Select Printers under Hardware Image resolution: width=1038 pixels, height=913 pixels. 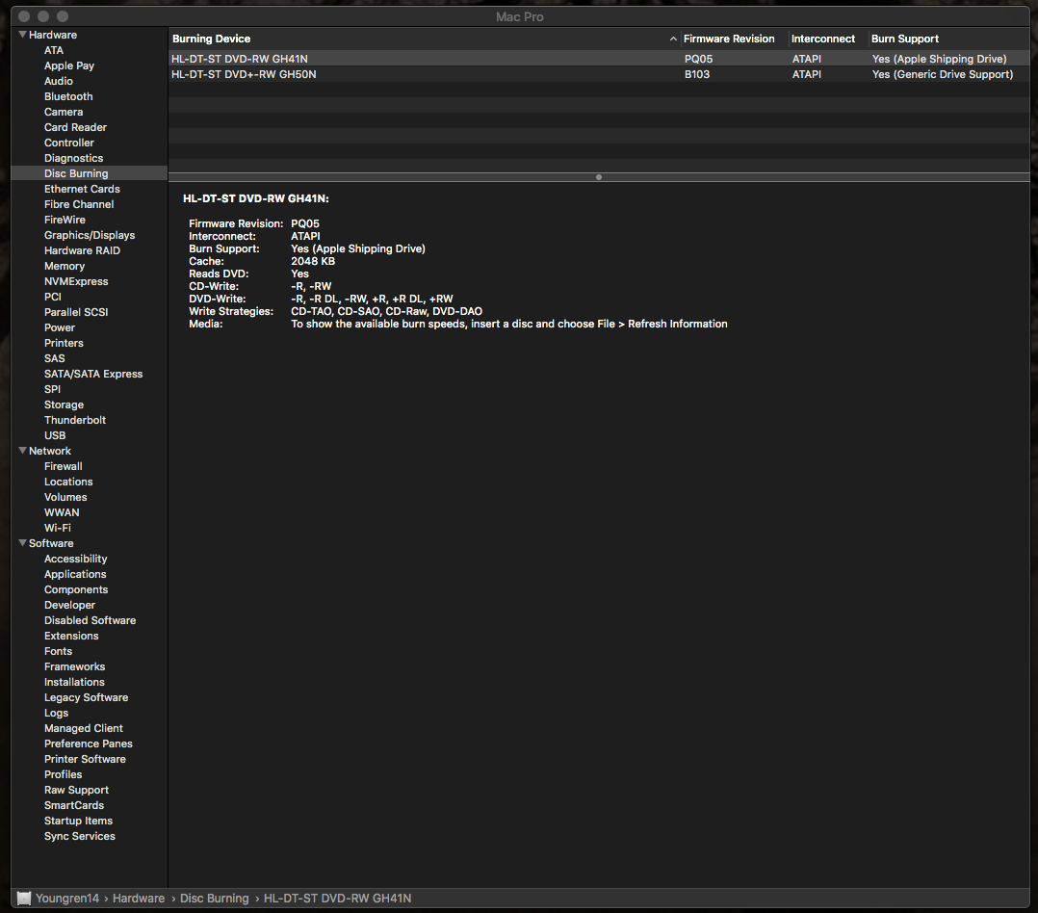point(64,343)
